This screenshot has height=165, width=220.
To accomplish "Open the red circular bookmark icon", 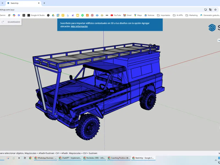I will [92, 15].
